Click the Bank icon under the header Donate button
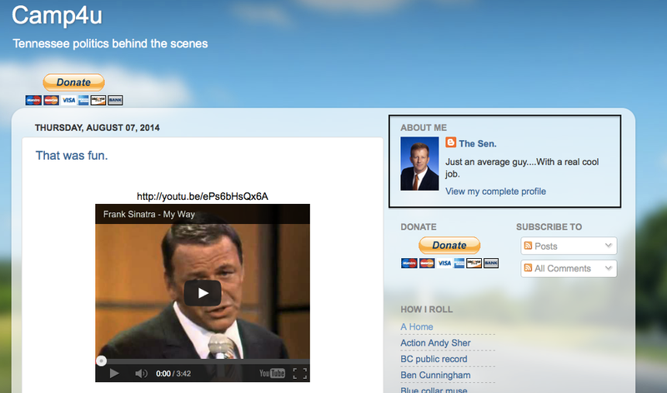Screen dimensions: 667x393 pyautogui.click(x=115, y=100)
